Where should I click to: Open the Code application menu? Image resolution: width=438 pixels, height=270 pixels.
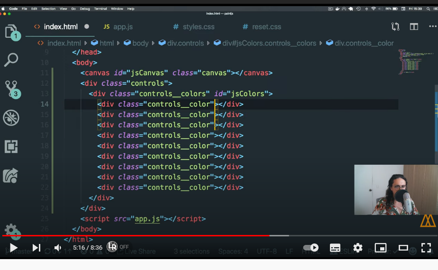tap(13, 9)
